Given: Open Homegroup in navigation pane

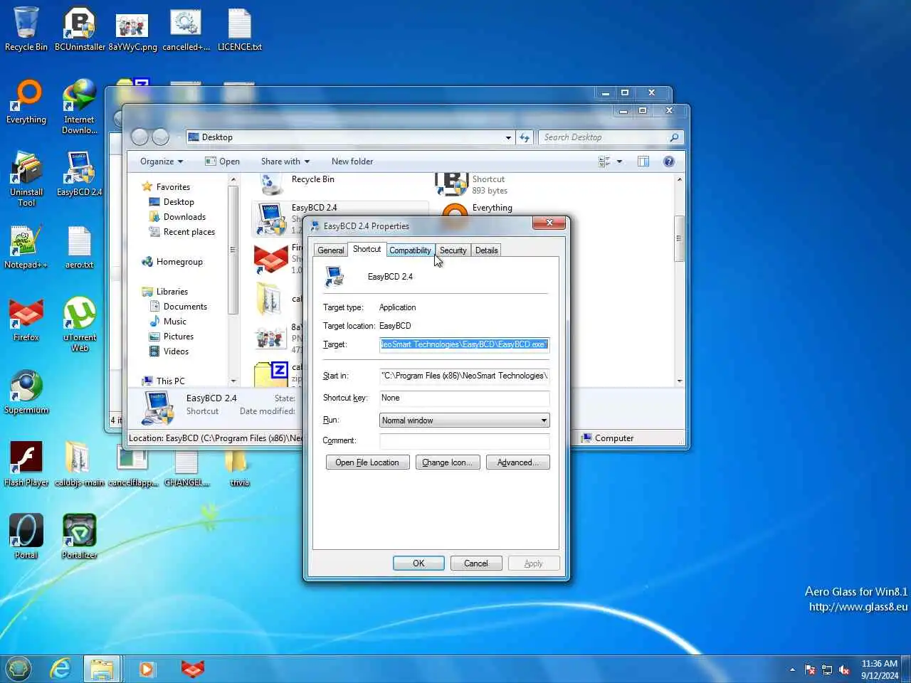Looking at the screenshot, I should click(x=179, y=262).
